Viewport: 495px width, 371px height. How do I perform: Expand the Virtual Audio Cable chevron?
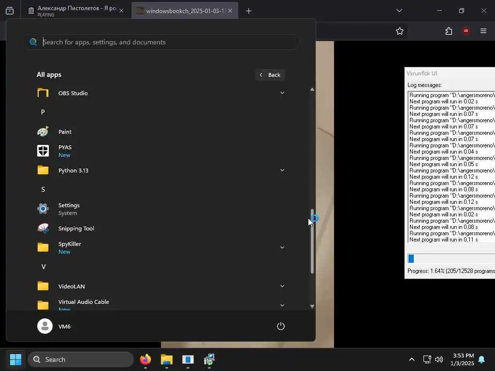tap(282, 305)
